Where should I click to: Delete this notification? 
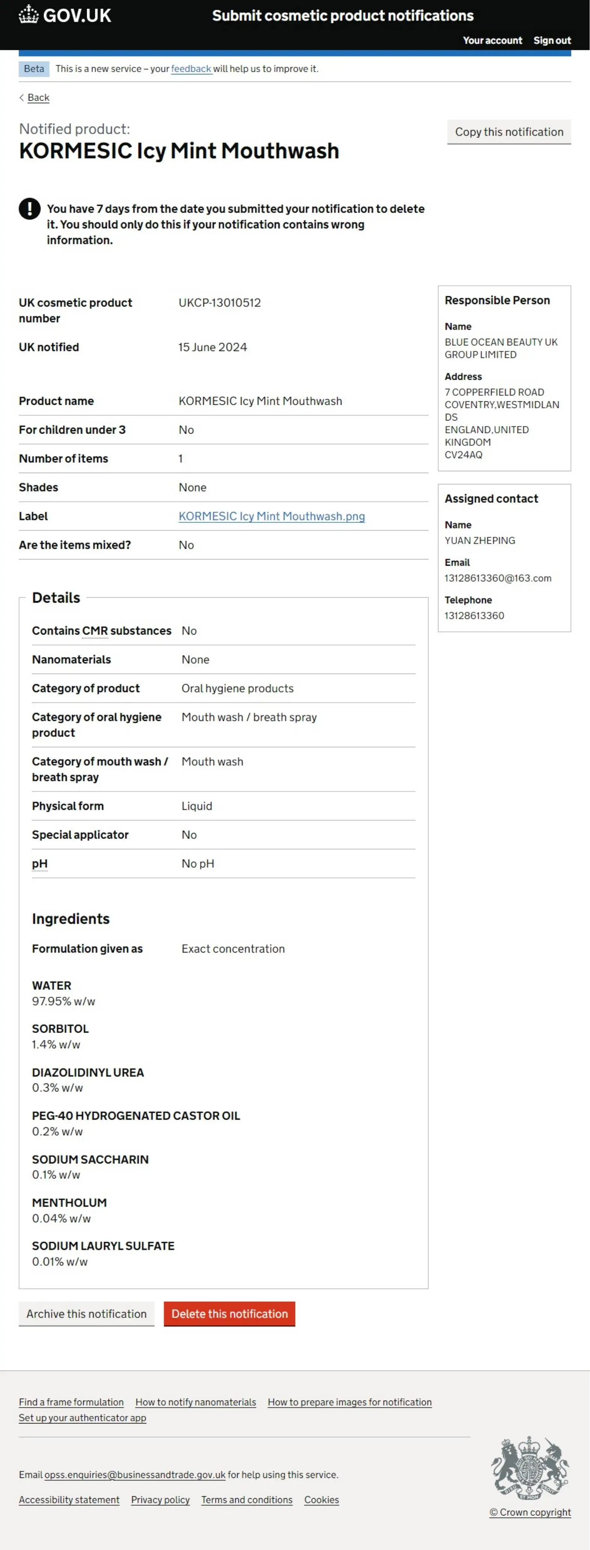229,1313
